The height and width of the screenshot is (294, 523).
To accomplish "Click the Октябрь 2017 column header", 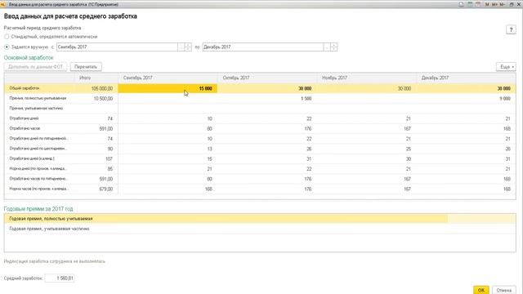I will 267,78.
